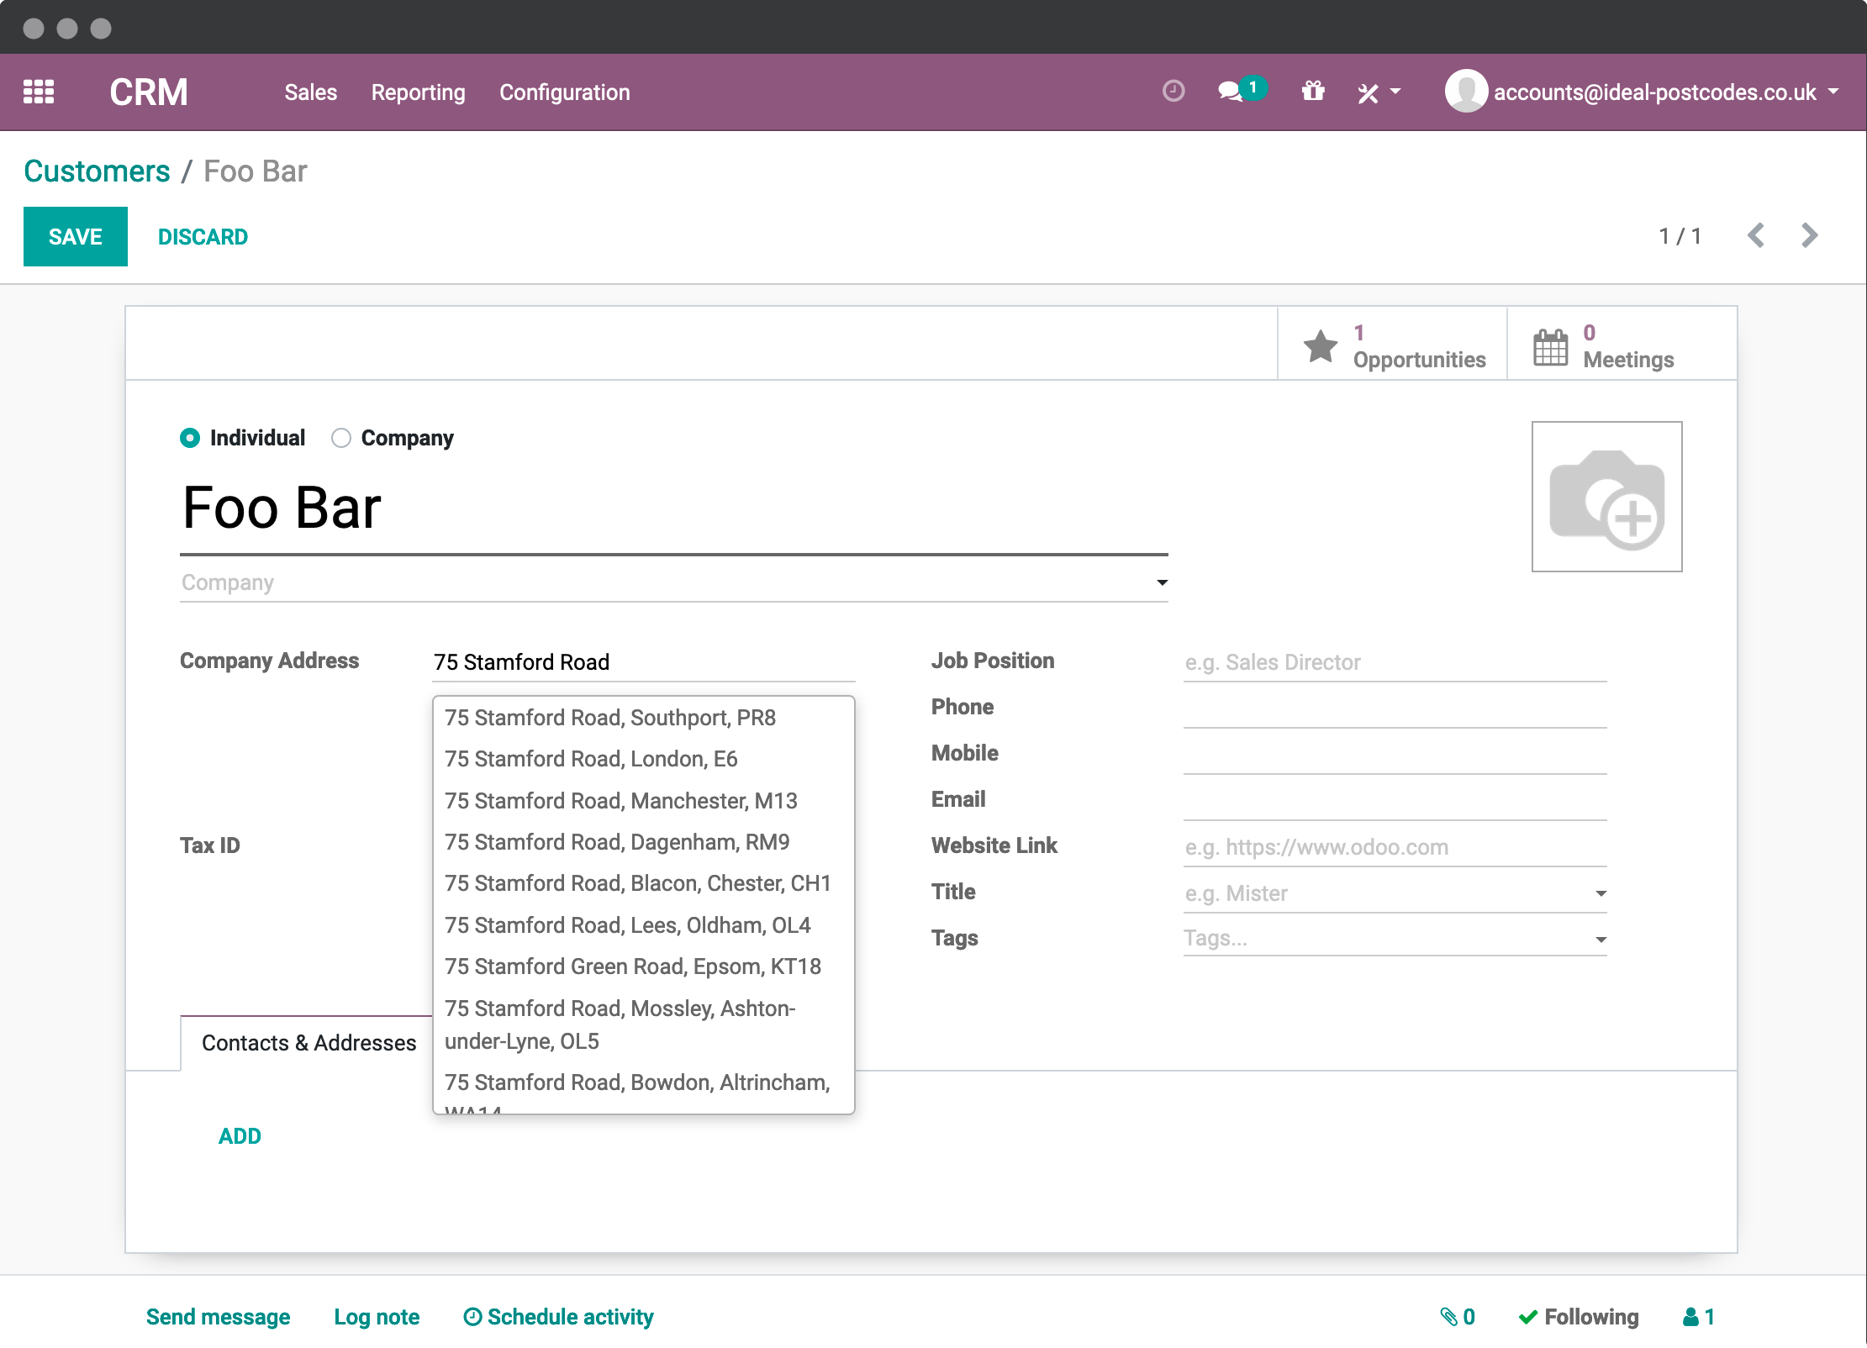Choose 75 Stamford Road, Southport, PR8
Viewport: 1867px width, 1348px height.
point(643,718)
